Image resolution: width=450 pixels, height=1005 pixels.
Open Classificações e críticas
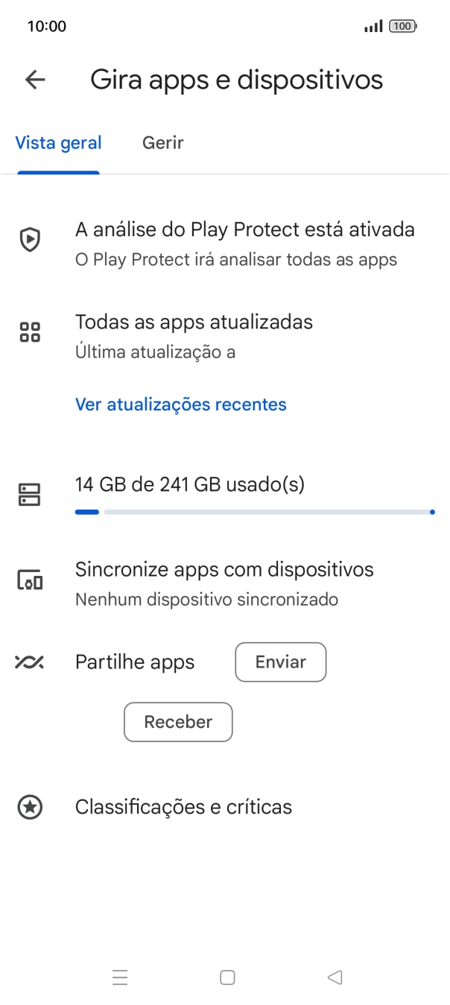(183, 807)
